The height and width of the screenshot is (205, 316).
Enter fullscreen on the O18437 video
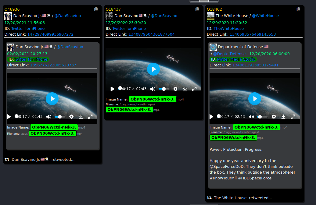[194, 89]
